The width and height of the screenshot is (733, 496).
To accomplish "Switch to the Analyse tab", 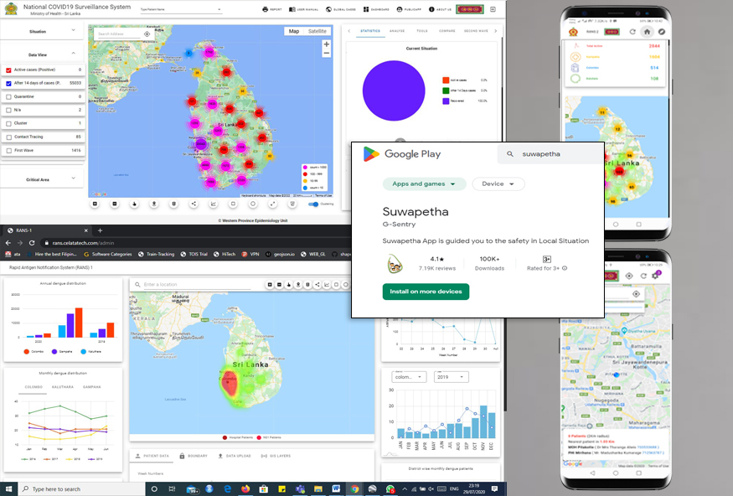I will click(397, 31).
